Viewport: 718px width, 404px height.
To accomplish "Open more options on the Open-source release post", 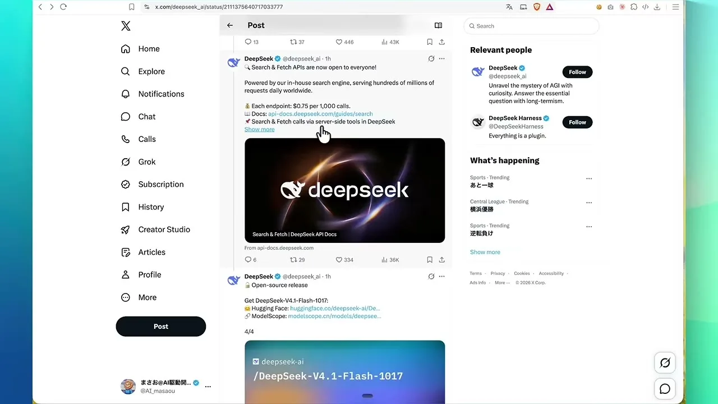I will pos(441,276).
